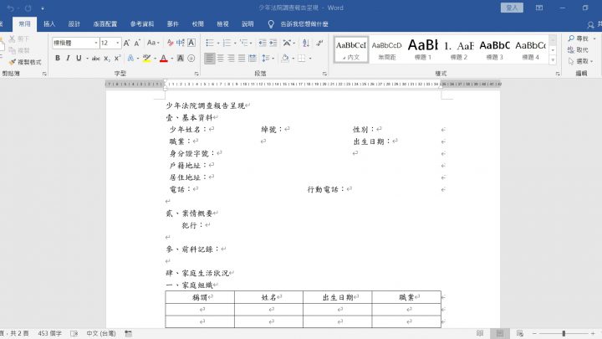Switch to the 插入 Insert tab
This screenshot has width=602, height=339.
tap(49, 24)
